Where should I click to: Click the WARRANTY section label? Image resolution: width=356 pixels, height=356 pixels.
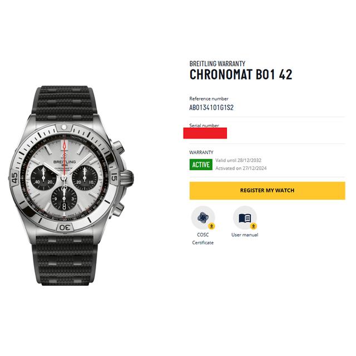click(201, 152)
